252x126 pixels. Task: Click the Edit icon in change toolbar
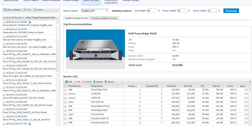(25, 10)
